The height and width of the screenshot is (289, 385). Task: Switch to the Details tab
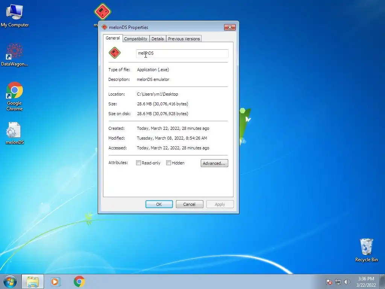click(x=158, y=39)
